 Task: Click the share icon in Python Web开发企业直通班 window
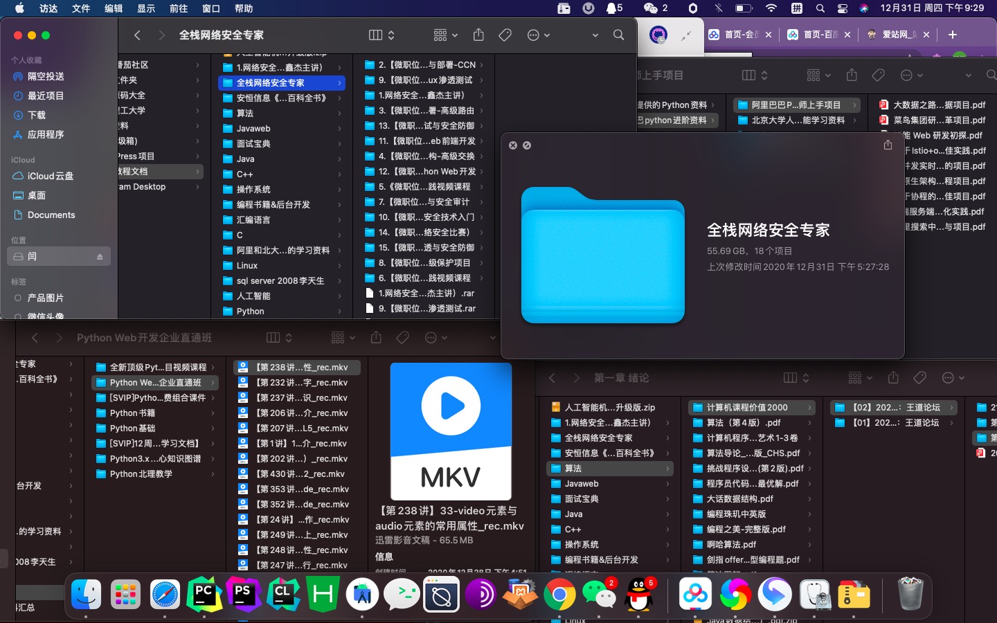[x=376, y=337]
